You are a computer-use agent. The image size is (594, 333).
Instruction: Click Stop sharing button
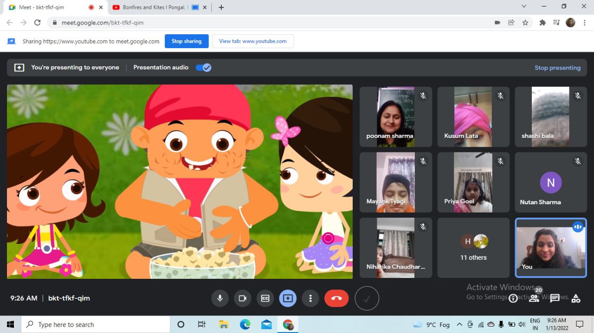pos(187,41)
